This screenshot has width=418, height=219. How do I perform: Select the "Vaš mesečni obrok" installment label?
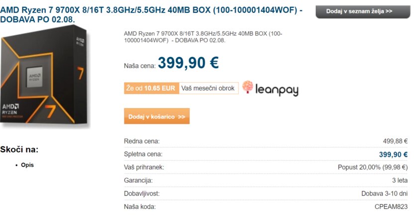(208, 88)
